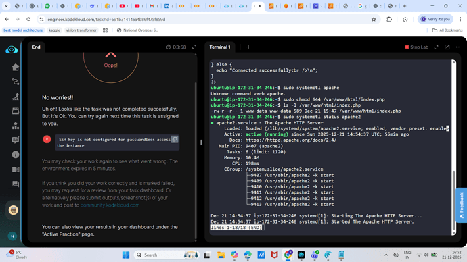
Task: Bookmark this page with the star
Action: (374, 20)
